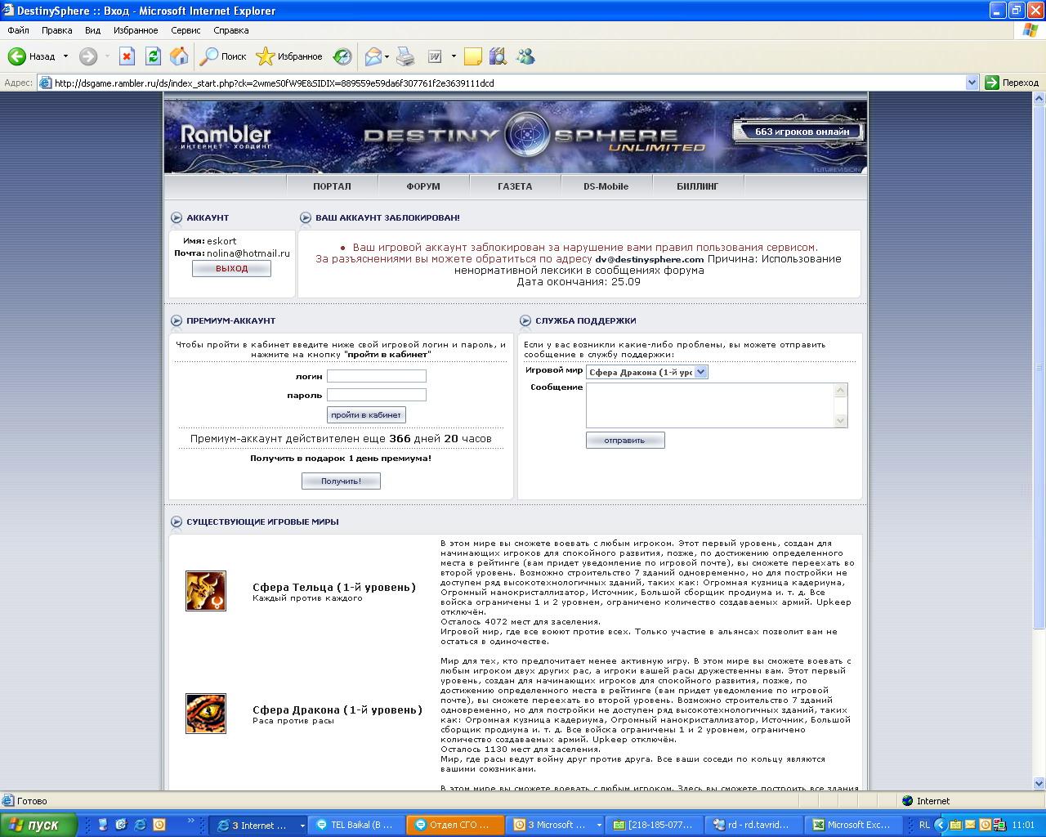Open the Discuss yellow note icon
This screenshot has height=837, width=1046.
point(472,56)
